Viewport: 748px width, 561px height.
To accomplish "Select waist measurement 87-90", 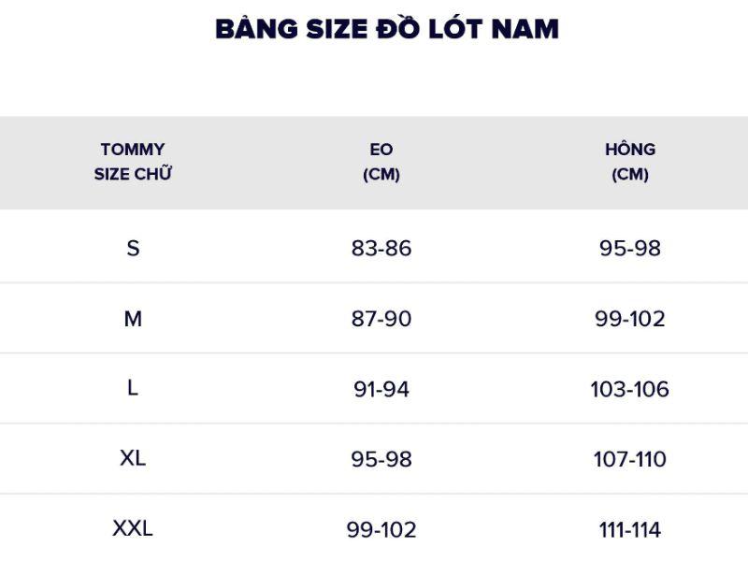I will 381,319.
